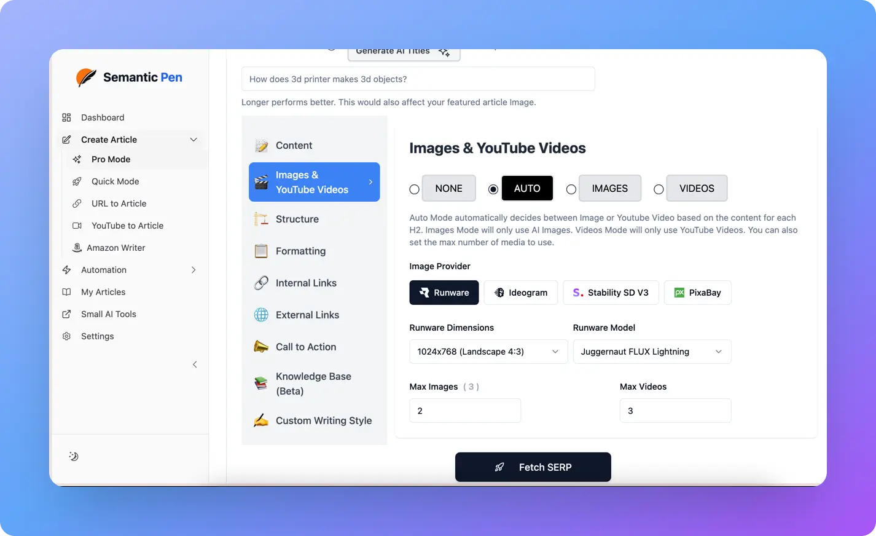
Task: Click the Formatting clipboard icon
Action: [261, 251]
